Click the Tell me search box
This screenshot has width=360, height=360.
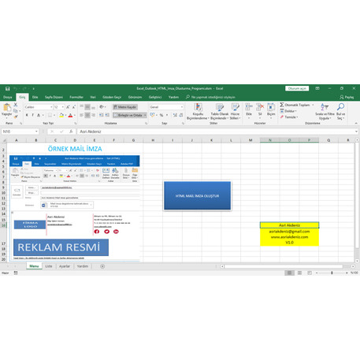210,97
